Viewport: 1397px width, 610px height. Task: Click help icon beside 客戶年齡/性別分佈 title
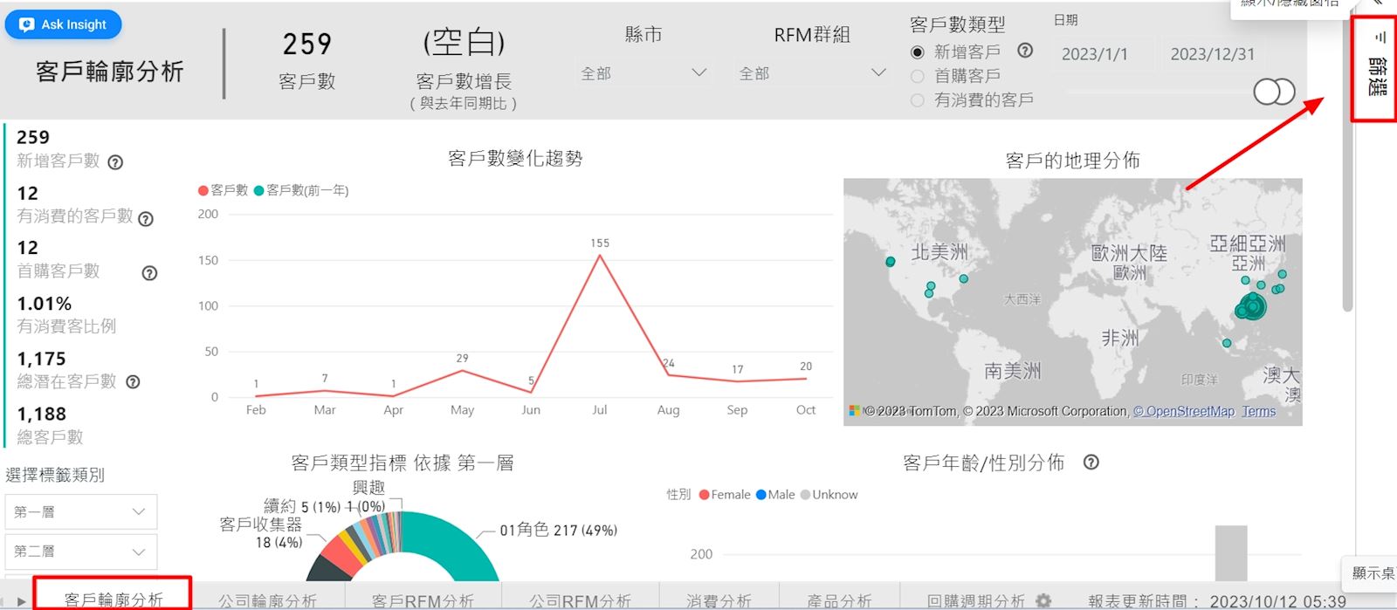1091,463
